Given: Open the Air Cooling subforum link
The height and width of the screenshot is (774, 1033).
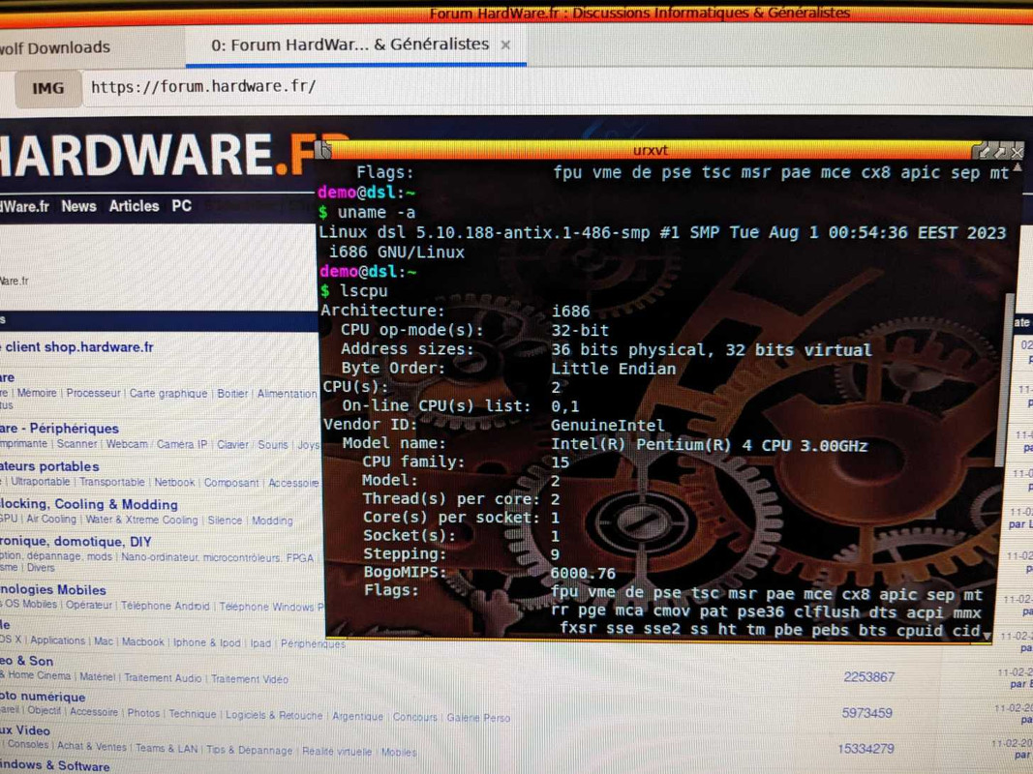Looking at the screenshot, I should (x=50, y=519).
